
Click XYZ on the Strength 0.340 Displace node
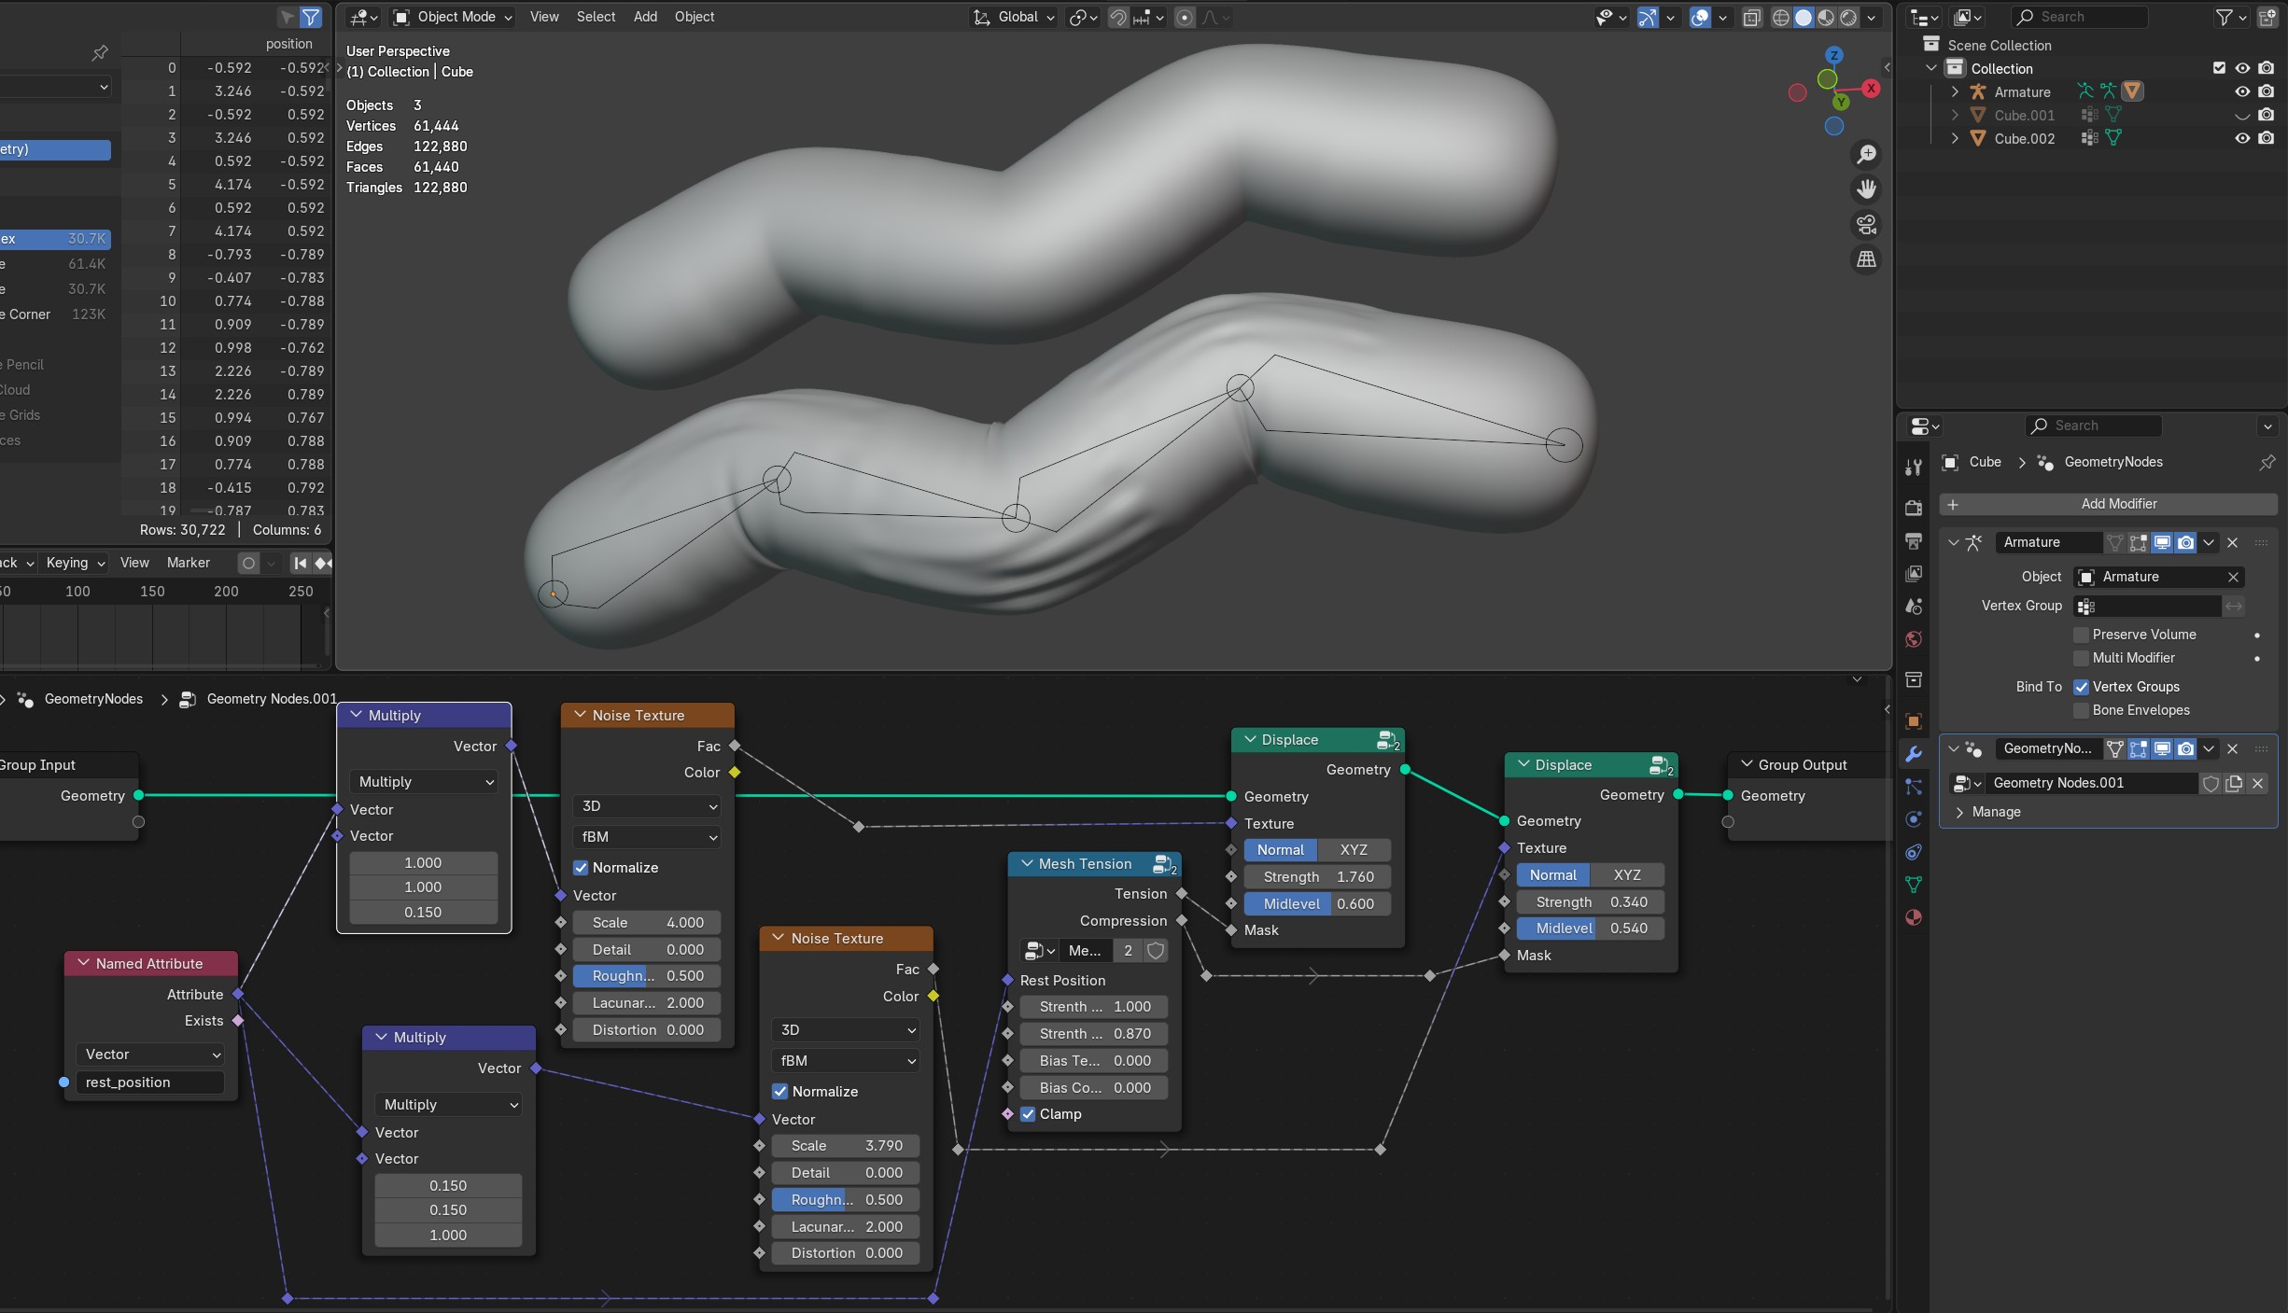[1627, 875]
